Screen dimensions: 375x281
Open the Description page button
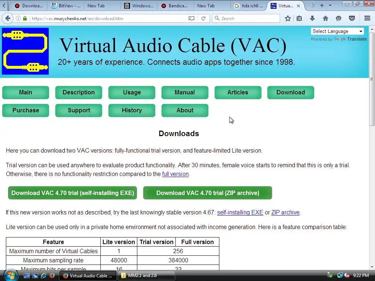coord(79,93)
